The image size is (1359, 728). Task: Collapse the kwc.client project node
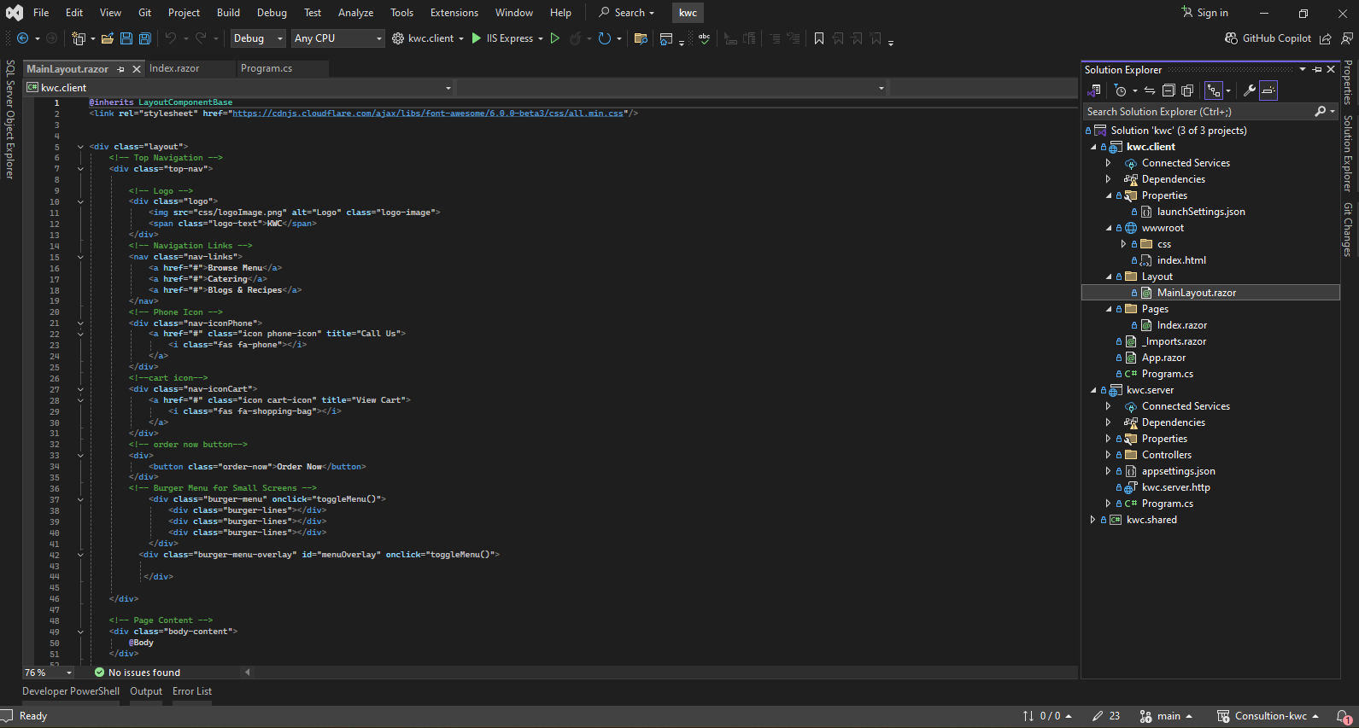(1093, 147)
